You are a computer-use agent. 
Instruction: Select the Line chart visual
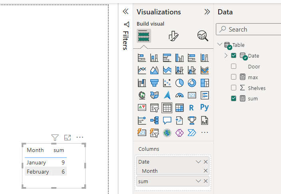coord(142,70)
